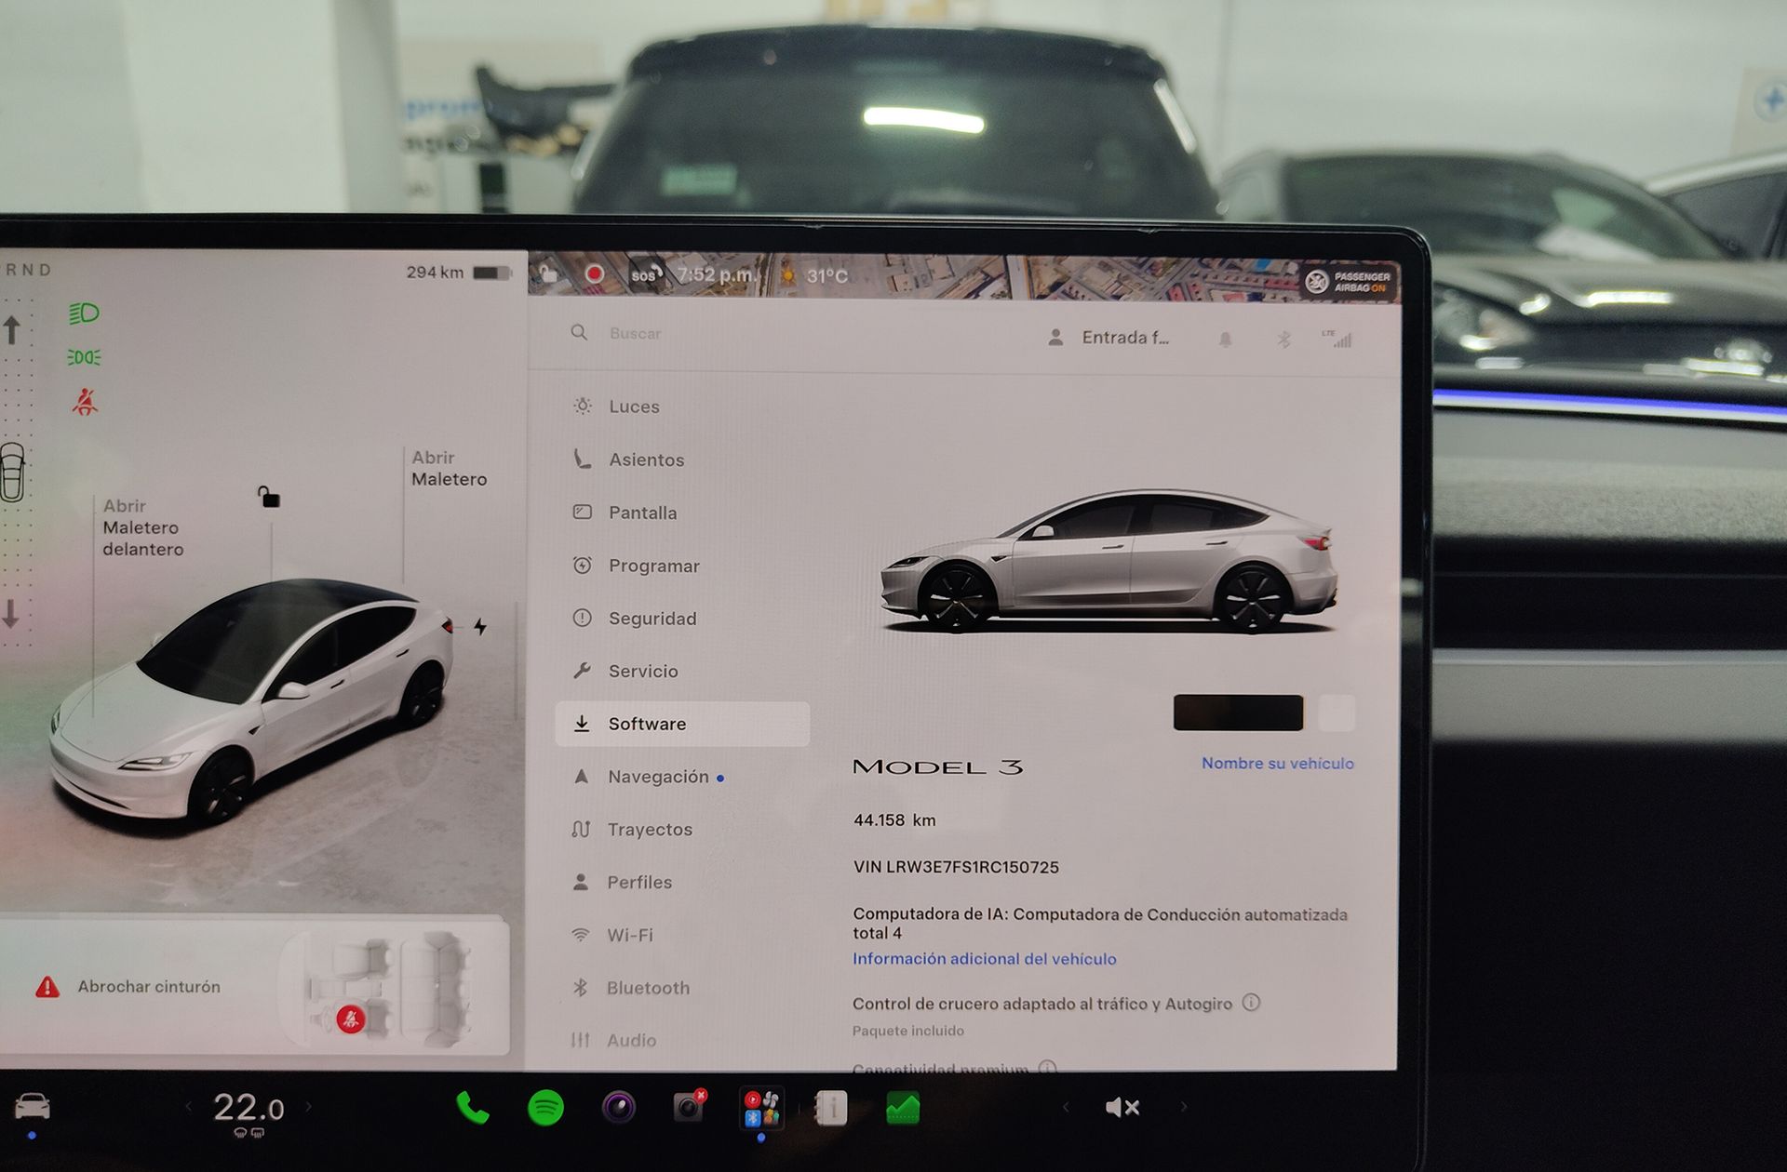Tap the 22.0 temperature setting
The image size is (1787, 1172).
tap(249, 1108)
